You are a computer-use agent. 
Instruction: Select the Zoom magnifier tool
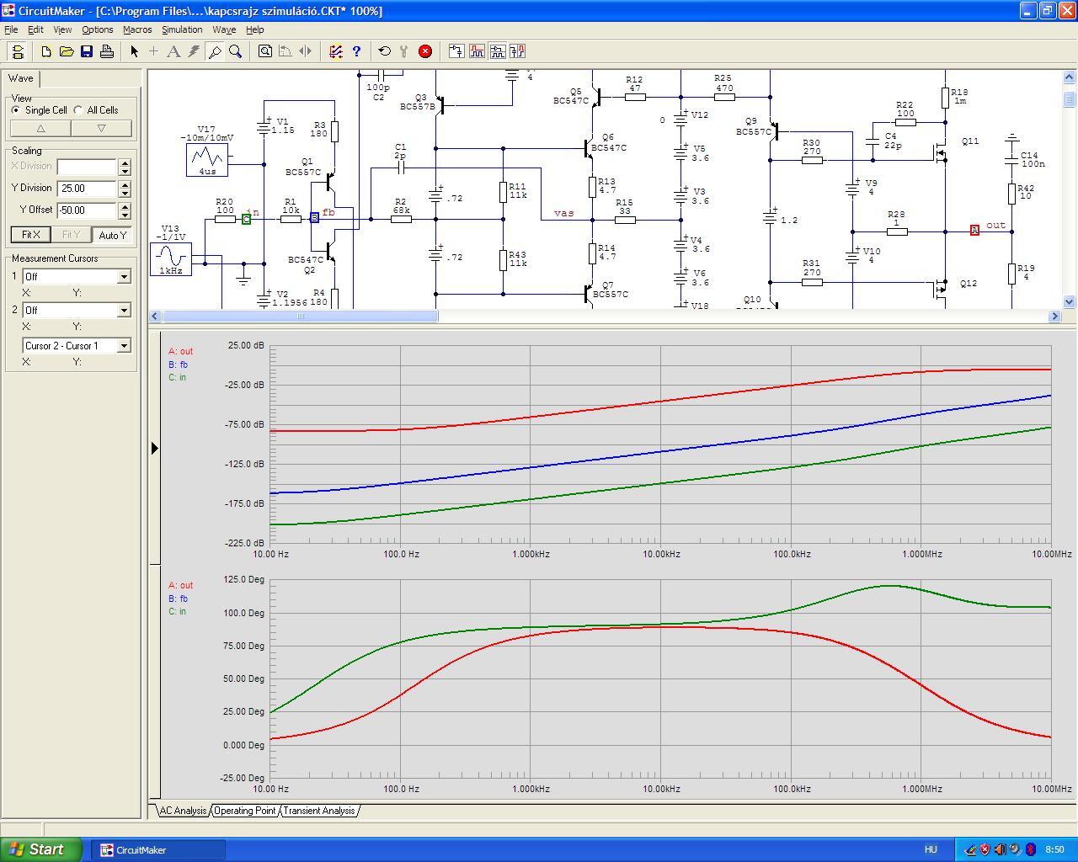pyautogui.click(x=236, y=51)
